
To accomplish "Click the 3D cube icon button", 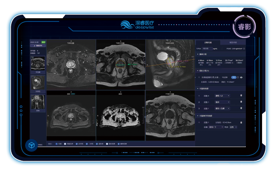I will tap(31, 145).
